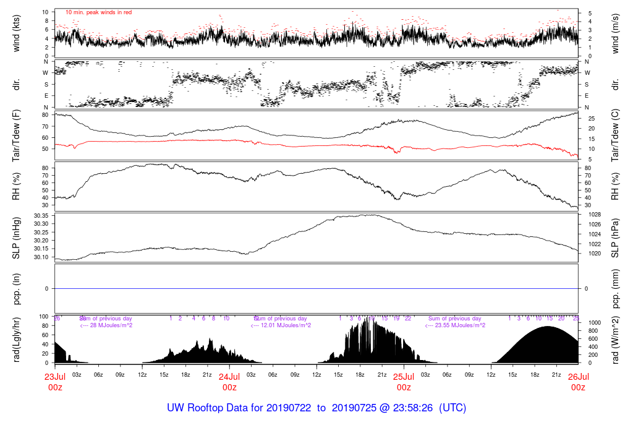
Task: Click the 'wind (kts)' axis label
Action: click(16, 33)
